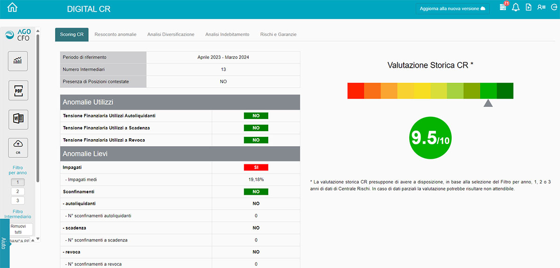Click the Aprile 2023 - Marzo 2024 period
The image size is (560, 268).
[x=223, y=57]
